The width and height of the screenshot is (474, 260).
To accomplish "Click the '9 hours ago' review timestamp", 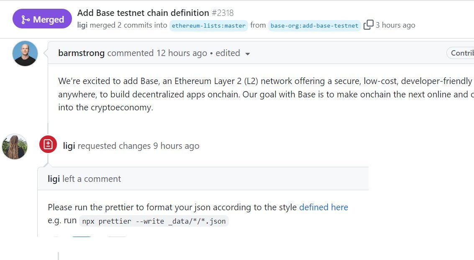I will [176, 146].
